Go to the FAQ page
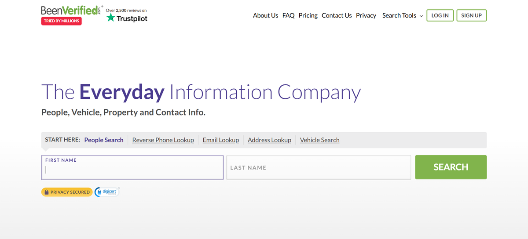 click(x=289, y=15)
